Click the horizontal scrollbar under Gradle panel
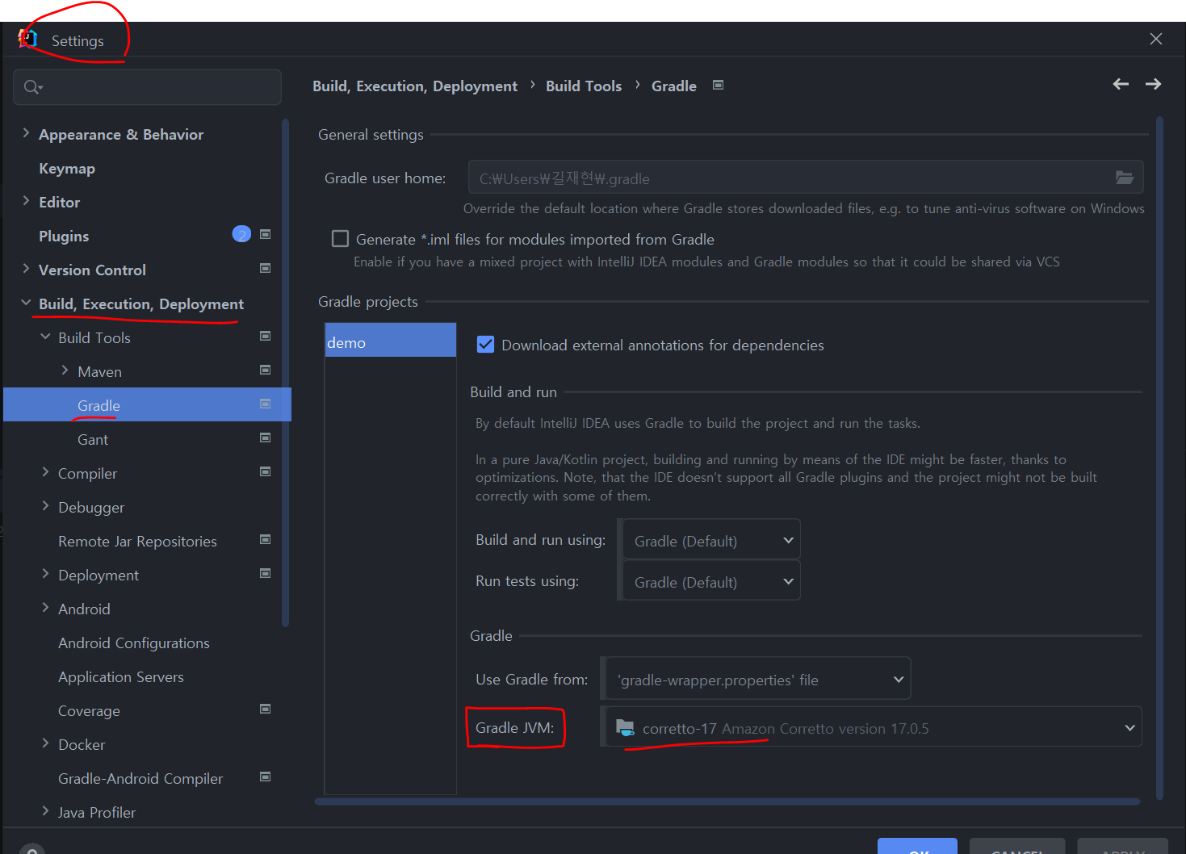1186x854 pixels. (x=727, y=802)
